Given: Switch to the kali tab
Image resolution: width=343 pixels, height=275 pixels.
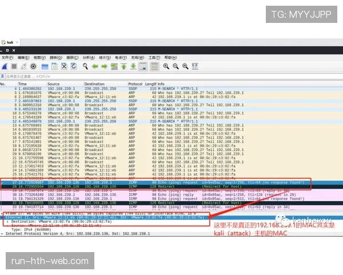Looking at the screenshot, I should (10, 42).
